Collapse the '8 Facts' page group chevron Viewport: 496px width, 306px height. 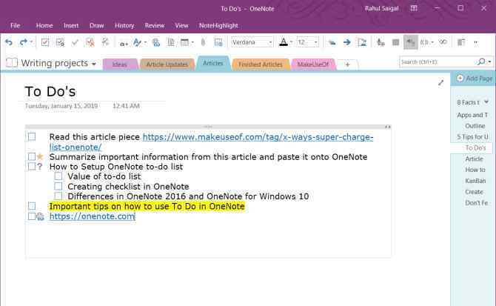click(x=486, y=102)
